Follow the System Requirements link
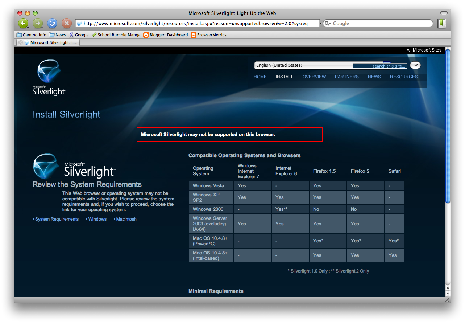This screenshot has height=323, width=465. [x=57, y=219]
